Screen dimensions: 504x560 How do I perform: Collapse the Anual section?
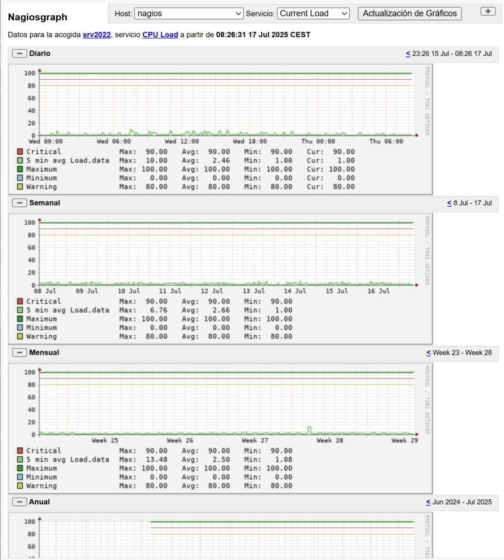(x=20, y=502)
